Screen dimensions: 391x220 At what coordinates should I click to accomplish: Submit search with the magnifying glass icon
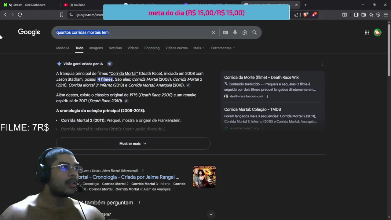(254, 32)
